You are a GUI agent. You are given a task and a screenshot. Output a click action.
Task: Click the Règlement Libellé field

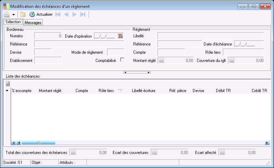tap(210, 36)
